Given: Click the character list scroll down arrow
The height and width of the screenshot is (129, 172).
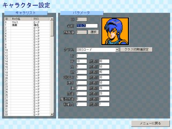Looking at the screenshot, I should (x=52, y=114).
